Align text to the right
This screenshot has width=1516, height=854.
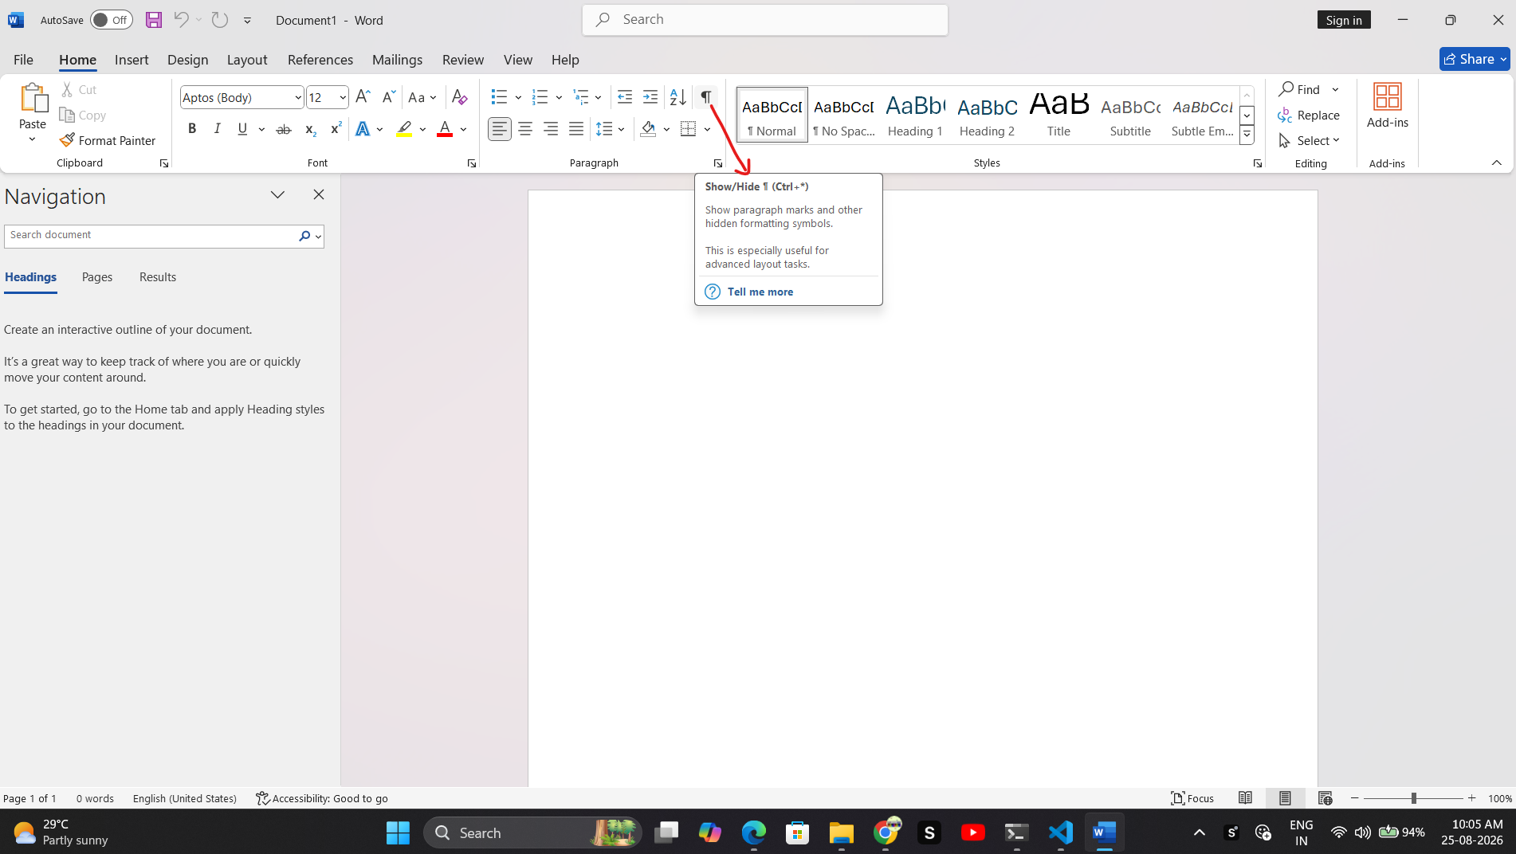coord(551,129)
